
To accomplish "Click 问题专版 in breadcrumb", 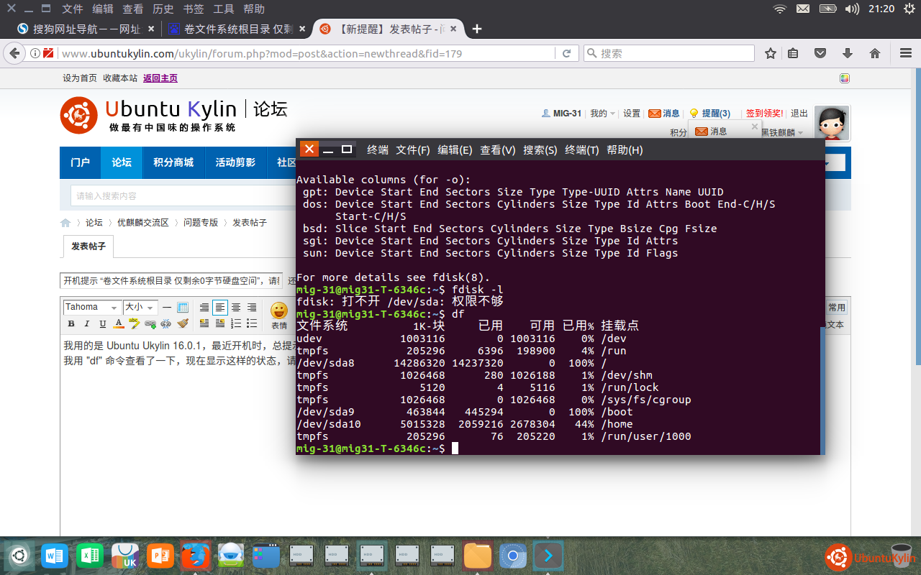I will pos(201,223).
